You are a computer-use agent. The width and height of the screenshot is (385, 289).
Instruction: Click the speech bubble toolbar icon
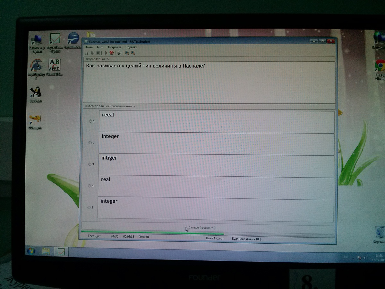(x=119, y=53)
